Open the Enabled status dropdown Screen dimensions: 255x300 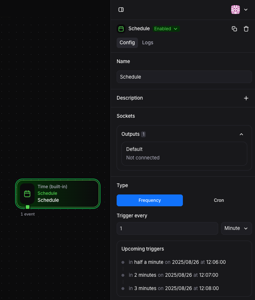[166, 29]
